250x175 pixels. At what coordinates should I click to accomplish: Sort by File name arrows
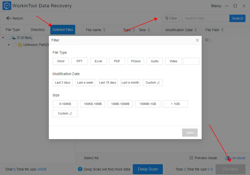(x=104, y=30)
